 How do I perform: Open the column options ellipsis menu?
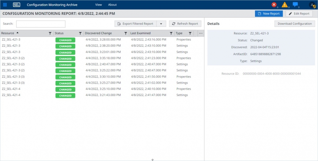click(201, 33)
